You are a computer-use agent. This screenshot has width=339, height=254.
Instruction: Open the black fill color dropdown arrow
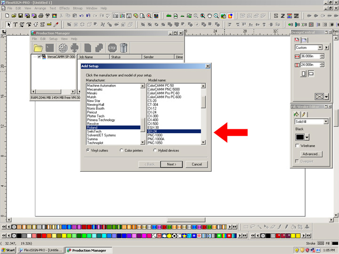click(307, 137)
